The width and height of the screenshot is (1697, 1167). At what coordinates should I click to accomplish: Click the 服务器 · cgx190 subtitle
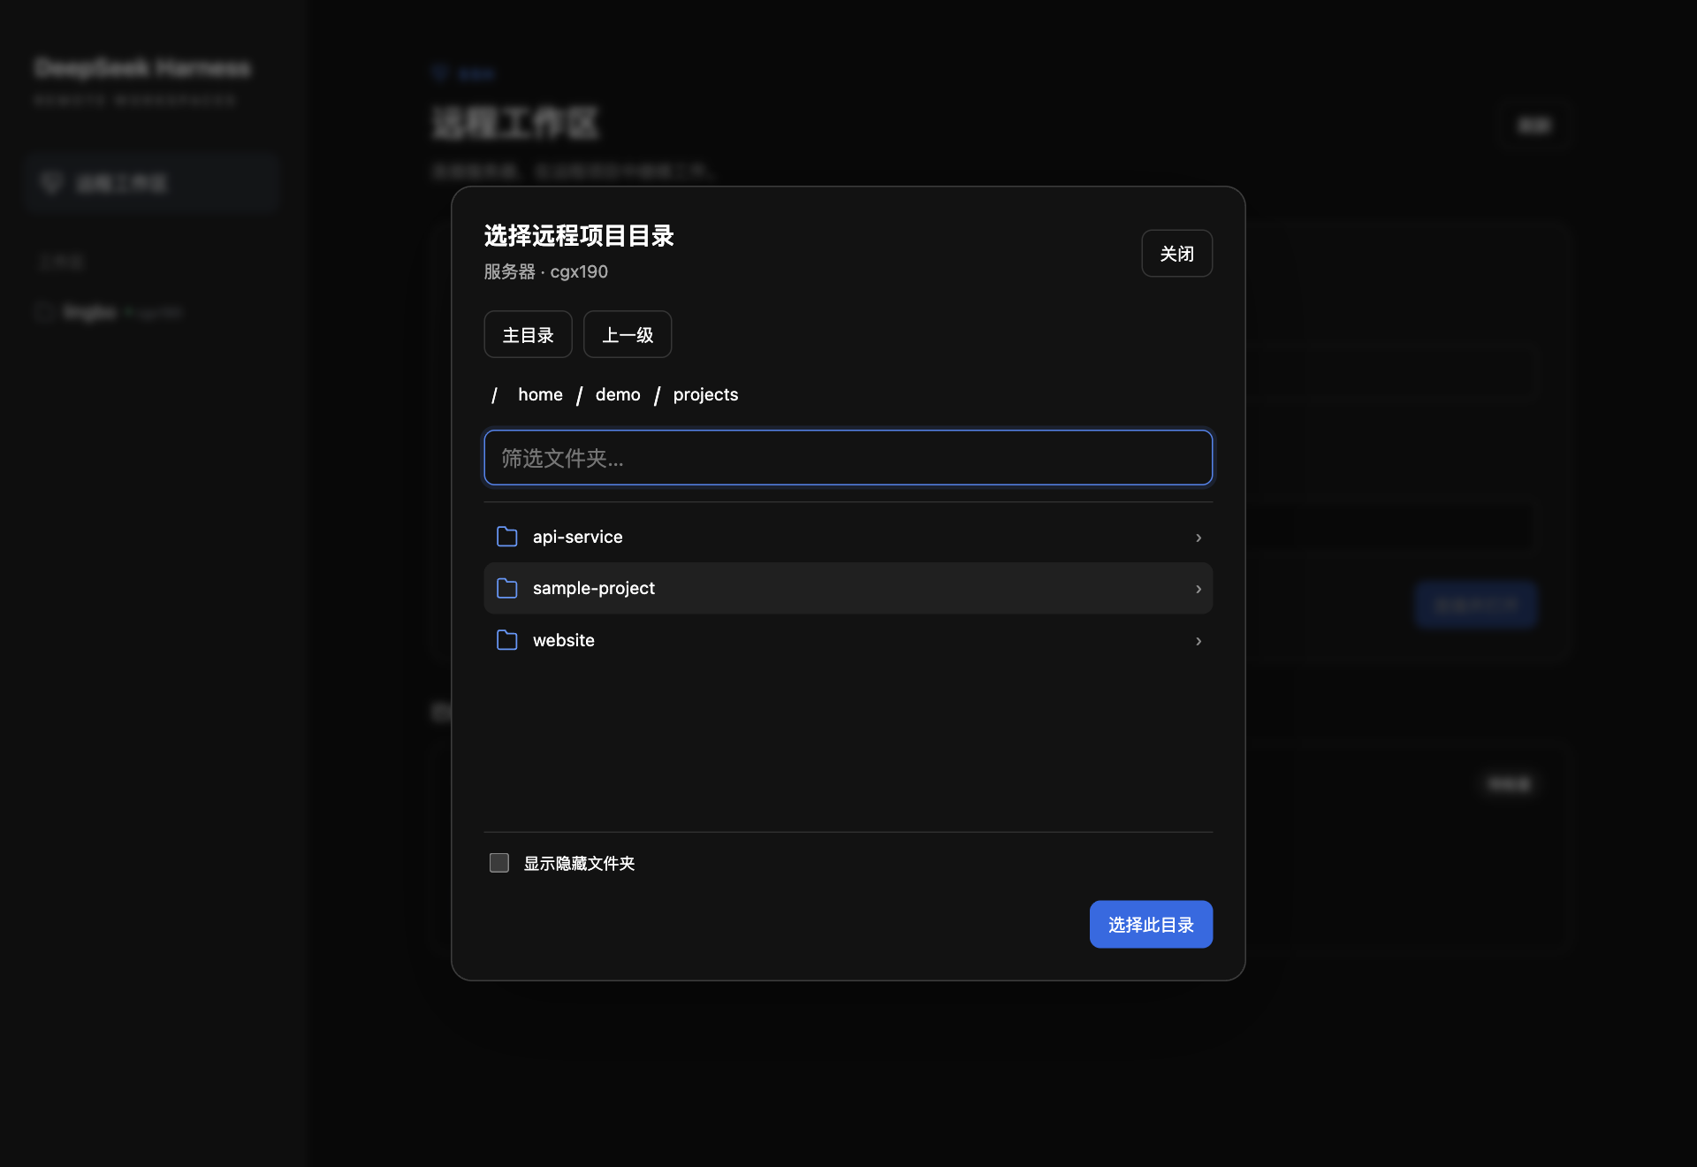546,271
